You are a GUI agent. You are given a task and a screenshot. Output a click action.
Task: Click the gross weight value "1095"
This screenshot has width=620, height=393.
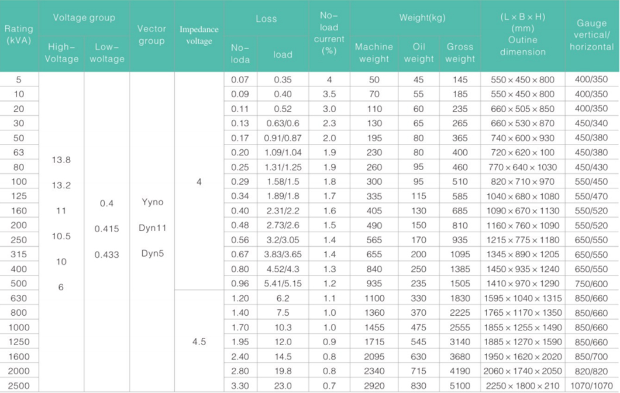point(460,254)
